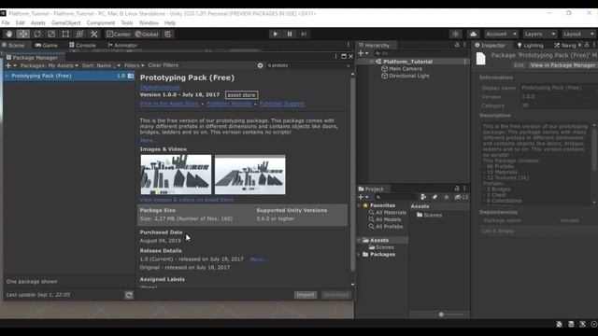Screen dimensions: 598x336
Task: Select the Hand tool in toolbar
Action: point(8,34)
